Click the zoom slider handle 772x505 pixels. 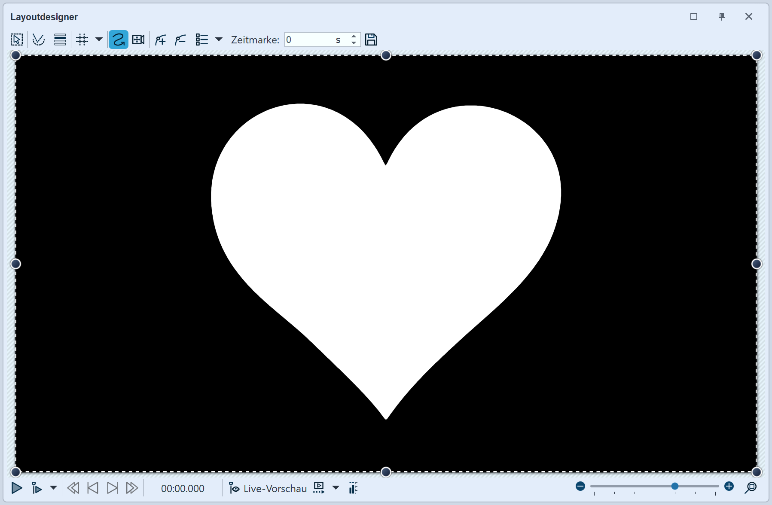click(675, 486)
